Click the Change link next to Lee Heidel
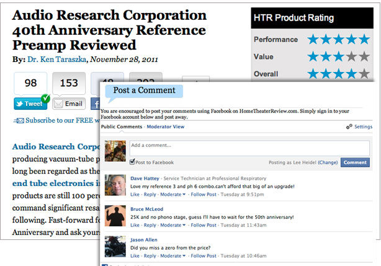Screen dimensions: 381x266 (x=328, y=162)
